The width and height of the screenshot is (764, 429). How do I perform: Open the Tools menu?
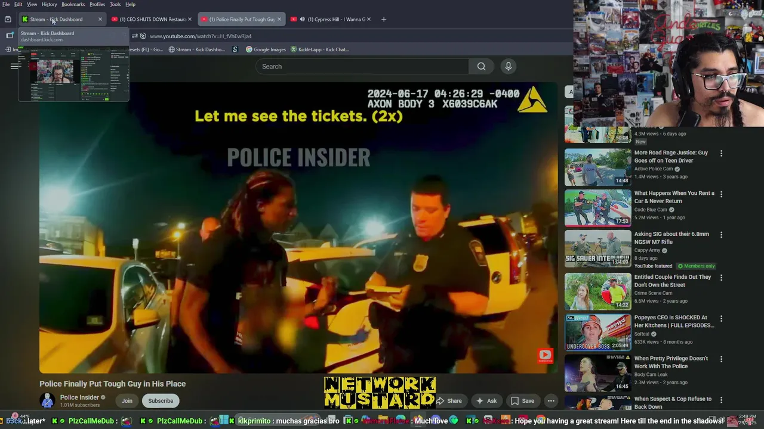pos(115,4)
